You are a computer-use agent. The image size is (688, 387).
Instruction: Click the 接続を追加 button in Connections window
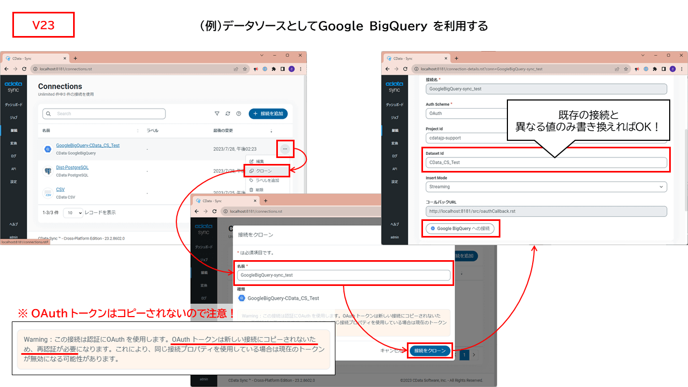(x=268, y=113)
